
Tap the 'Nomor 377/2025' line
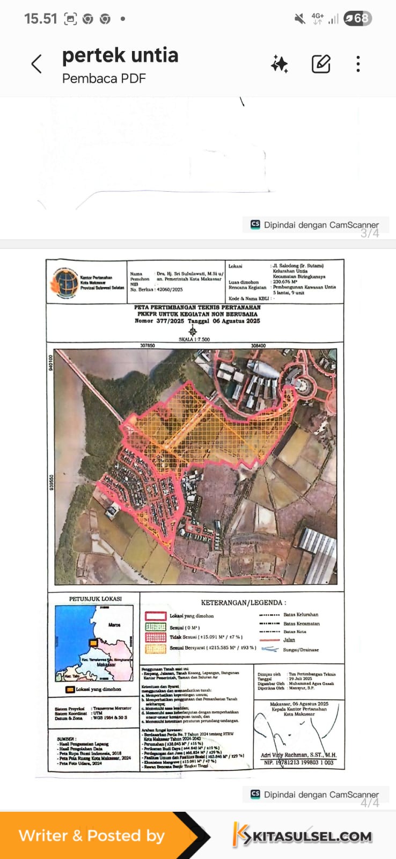(x=197, y=321)
